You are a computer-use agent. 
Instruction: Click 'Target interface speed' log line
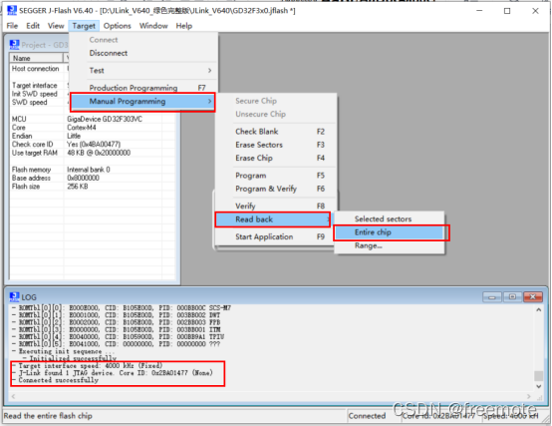tap(90, 366)
